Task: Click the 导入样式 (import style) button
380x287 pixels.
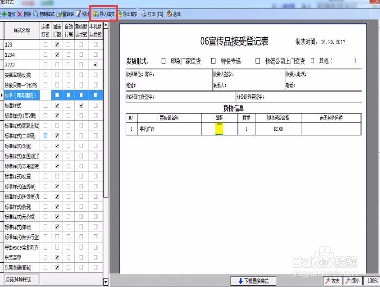Action: point(104,14)
